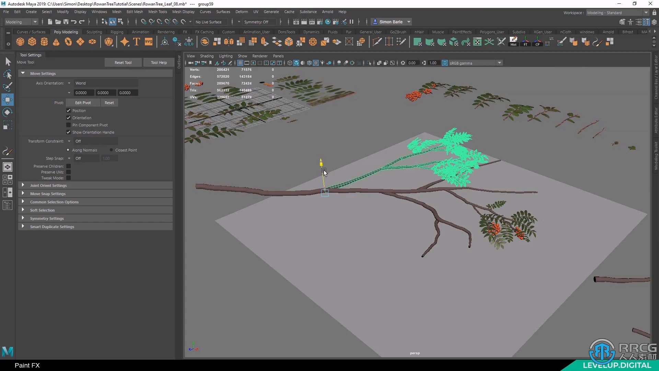Image resolution: width=659 pixels, height=371 pixels.
Task: Toggle the Orientation checkbox in Pivot settings
Action: pyautogui.click(x=68, y=117)
